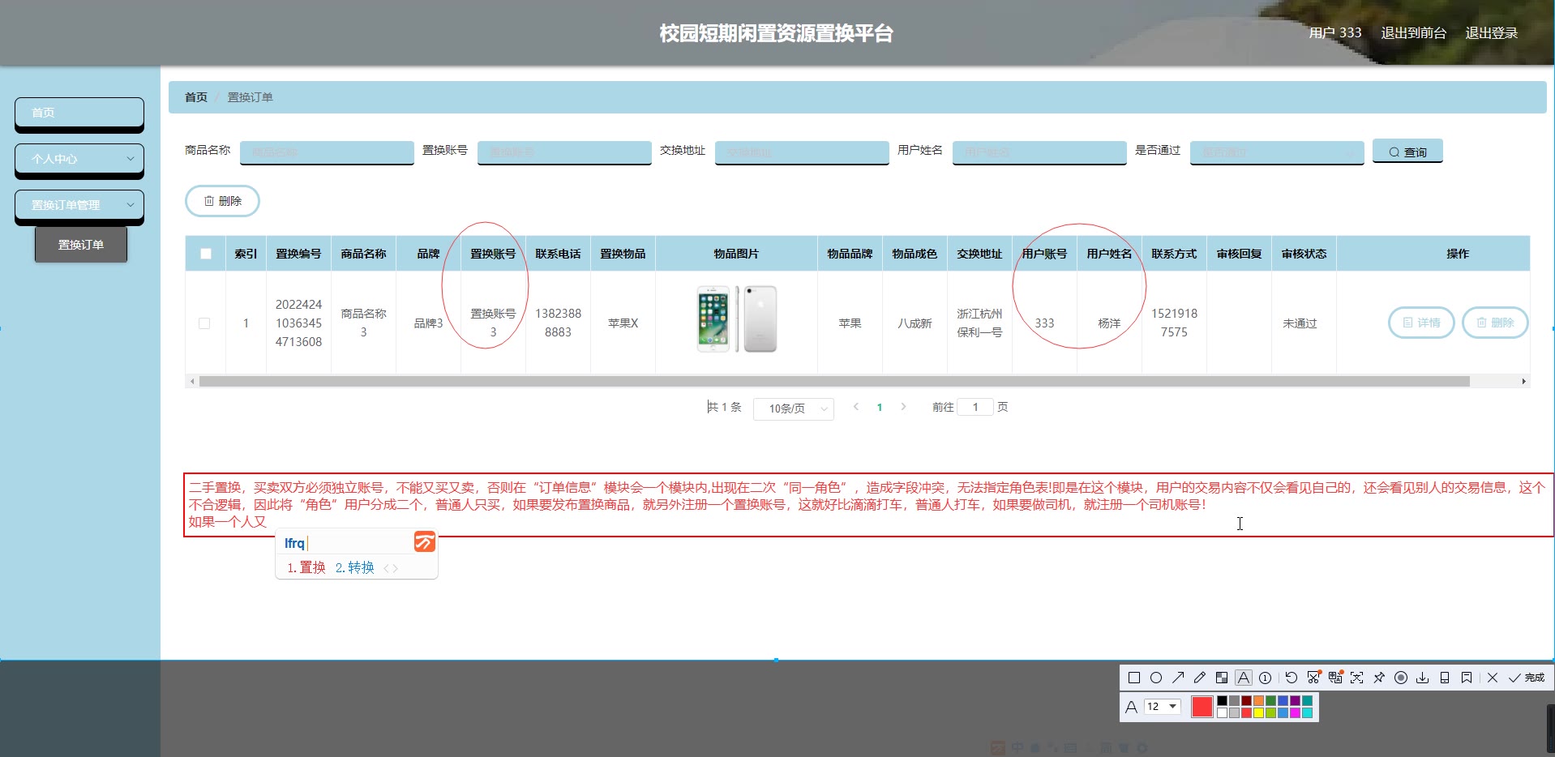Select the arrow annotation tool
Image resolution: width=1555 pixels, height=757 pixels.
1178,678
